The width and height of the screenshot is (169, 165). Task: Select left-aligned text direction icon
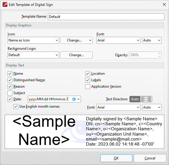pyautogui.click(x=143, y=99)
